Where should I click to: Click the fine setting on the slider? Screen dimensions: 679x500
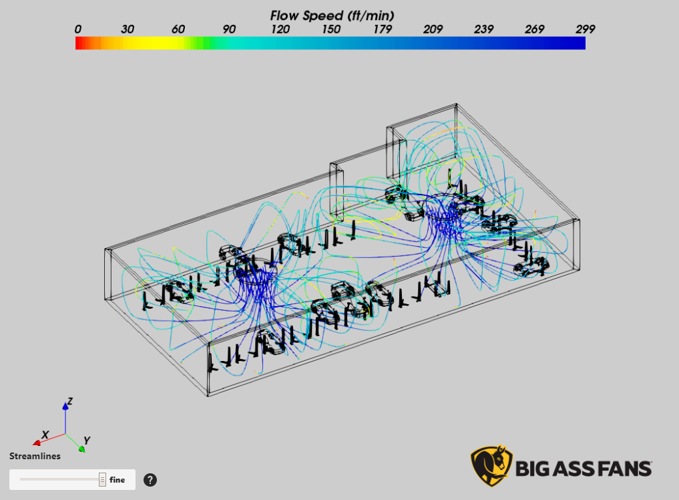[x=119, y=479]
